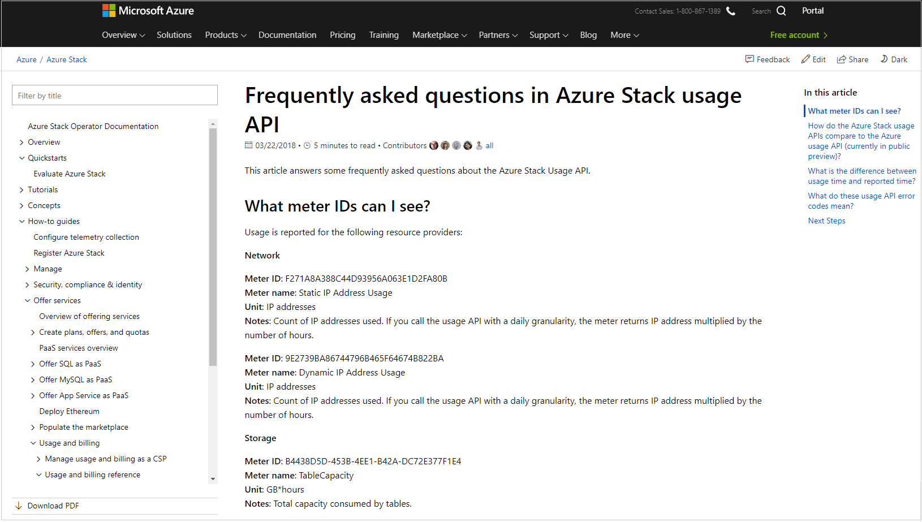
Task: Click the fourth contributor avatar
Action: click(468, 145)
